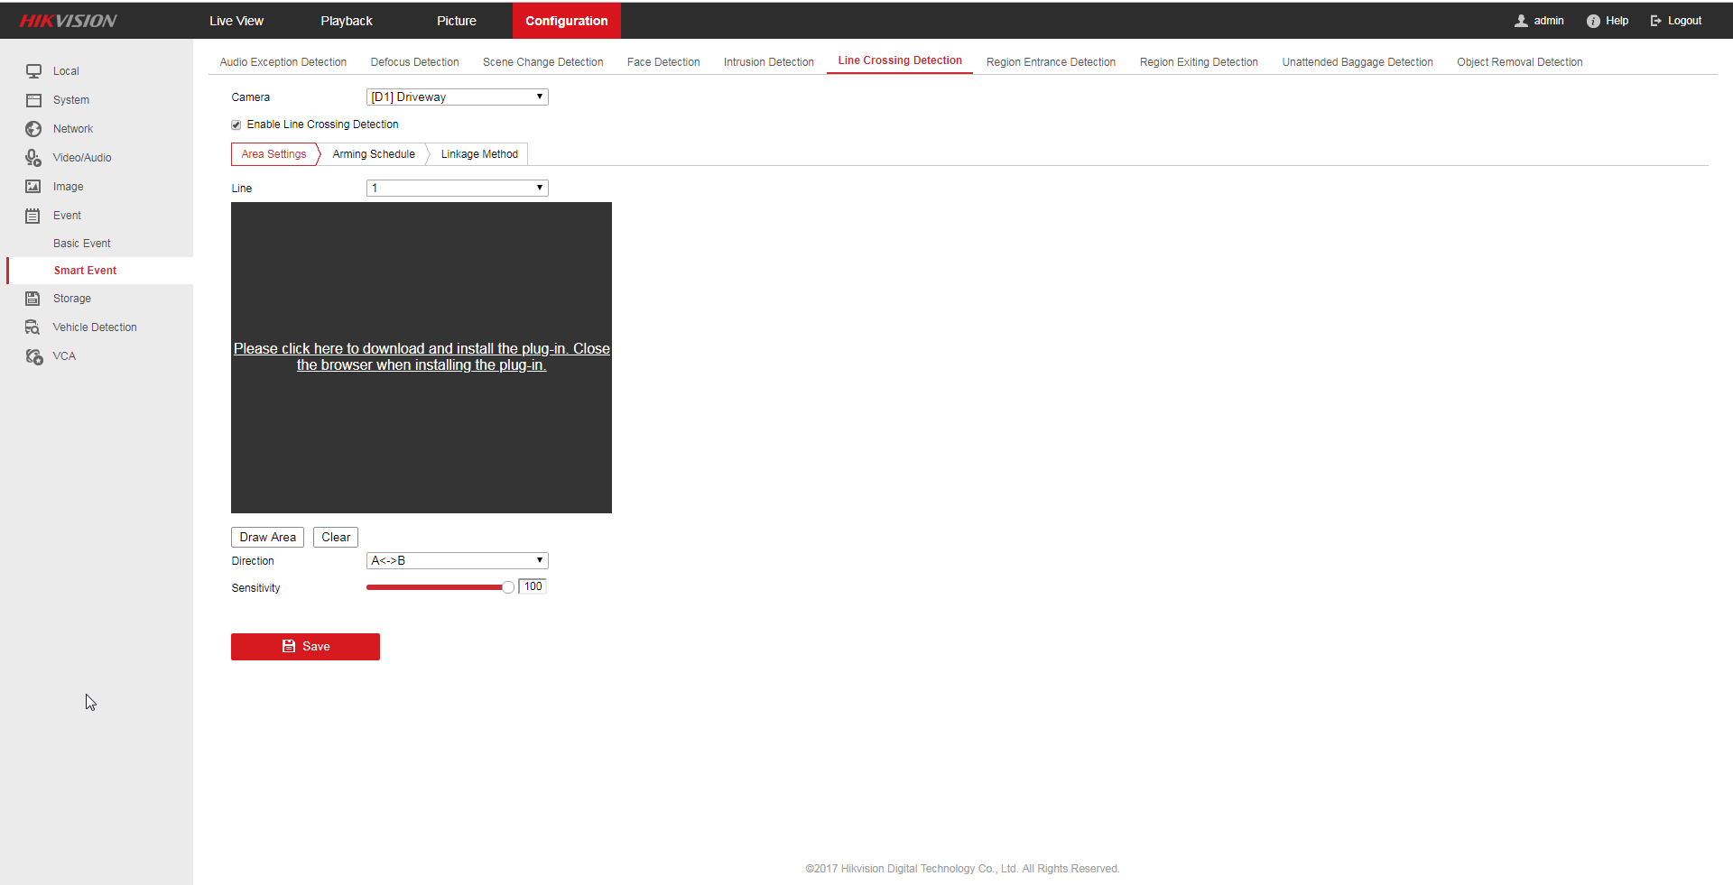Screen dimensions: 1733x885
Task: Click the Image settings icon
Action: coord(33,187)
